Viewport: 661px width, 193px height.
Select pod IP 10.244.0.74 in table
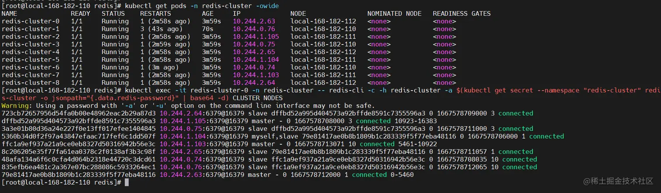254,68
